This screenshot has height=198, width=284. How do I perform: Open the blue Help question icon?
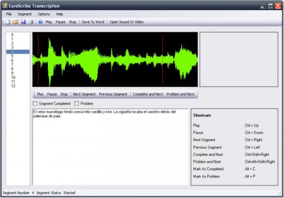tap(40, 22)
